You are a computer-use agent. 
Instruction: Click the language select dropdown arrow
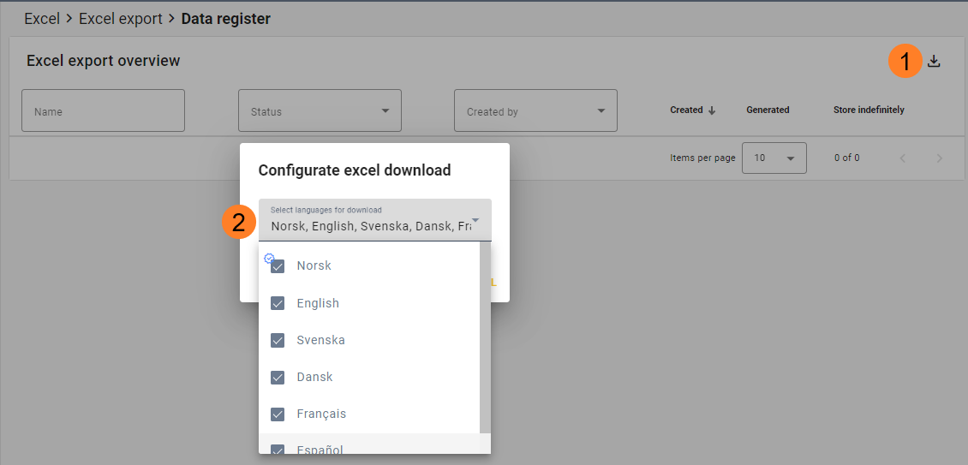click(x=475, y=221)
